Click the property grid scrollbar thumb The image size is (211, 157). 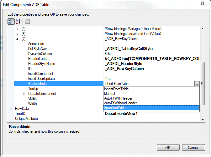(x=203, y=83)
